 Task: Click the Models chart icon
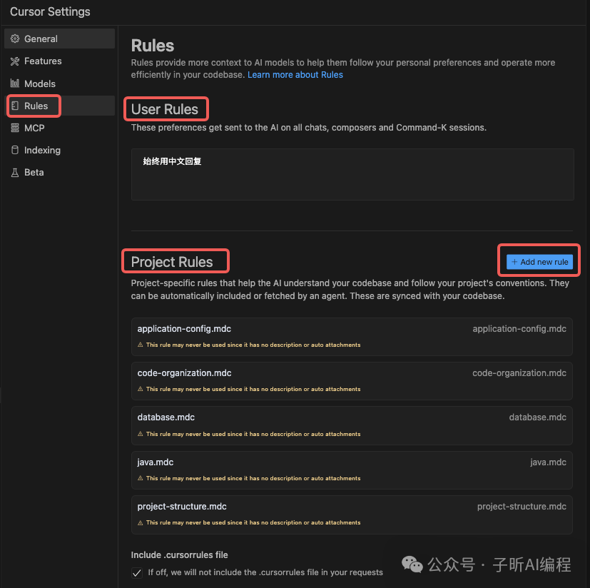tap(15, 83)
